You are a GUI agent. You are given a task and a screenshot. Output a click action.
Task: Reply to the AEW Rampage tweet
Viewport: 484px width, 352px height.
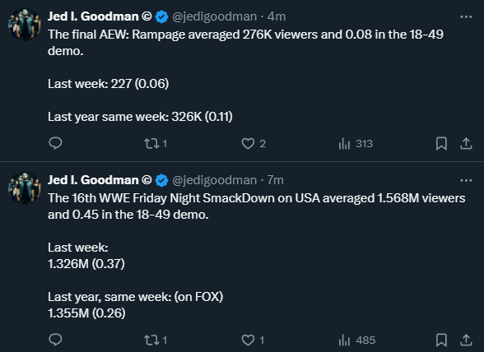pos(56,143)
